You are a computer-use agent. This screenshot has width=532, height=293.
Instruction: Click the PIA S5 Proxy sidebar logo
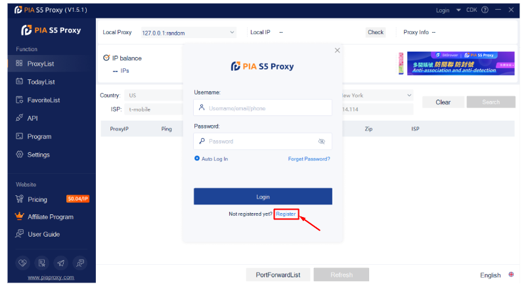pyautogui.click(x=51, y=30)
